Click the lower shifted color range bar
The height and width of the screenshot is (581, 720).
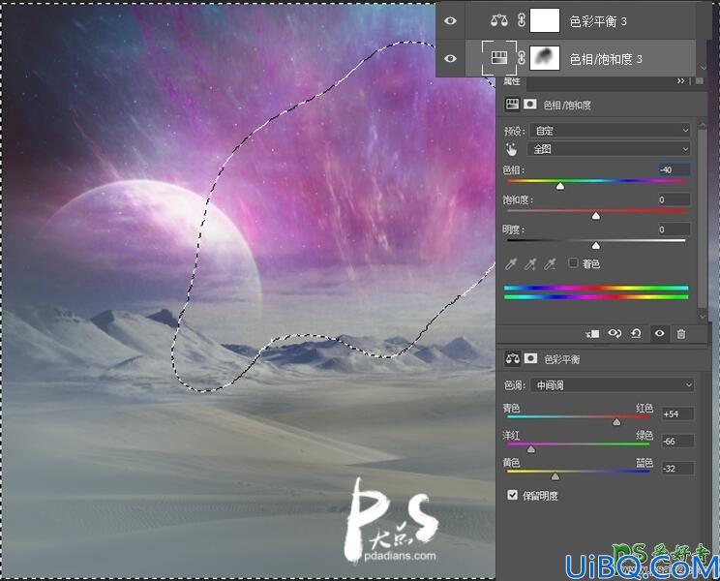[x=596, y=297]
